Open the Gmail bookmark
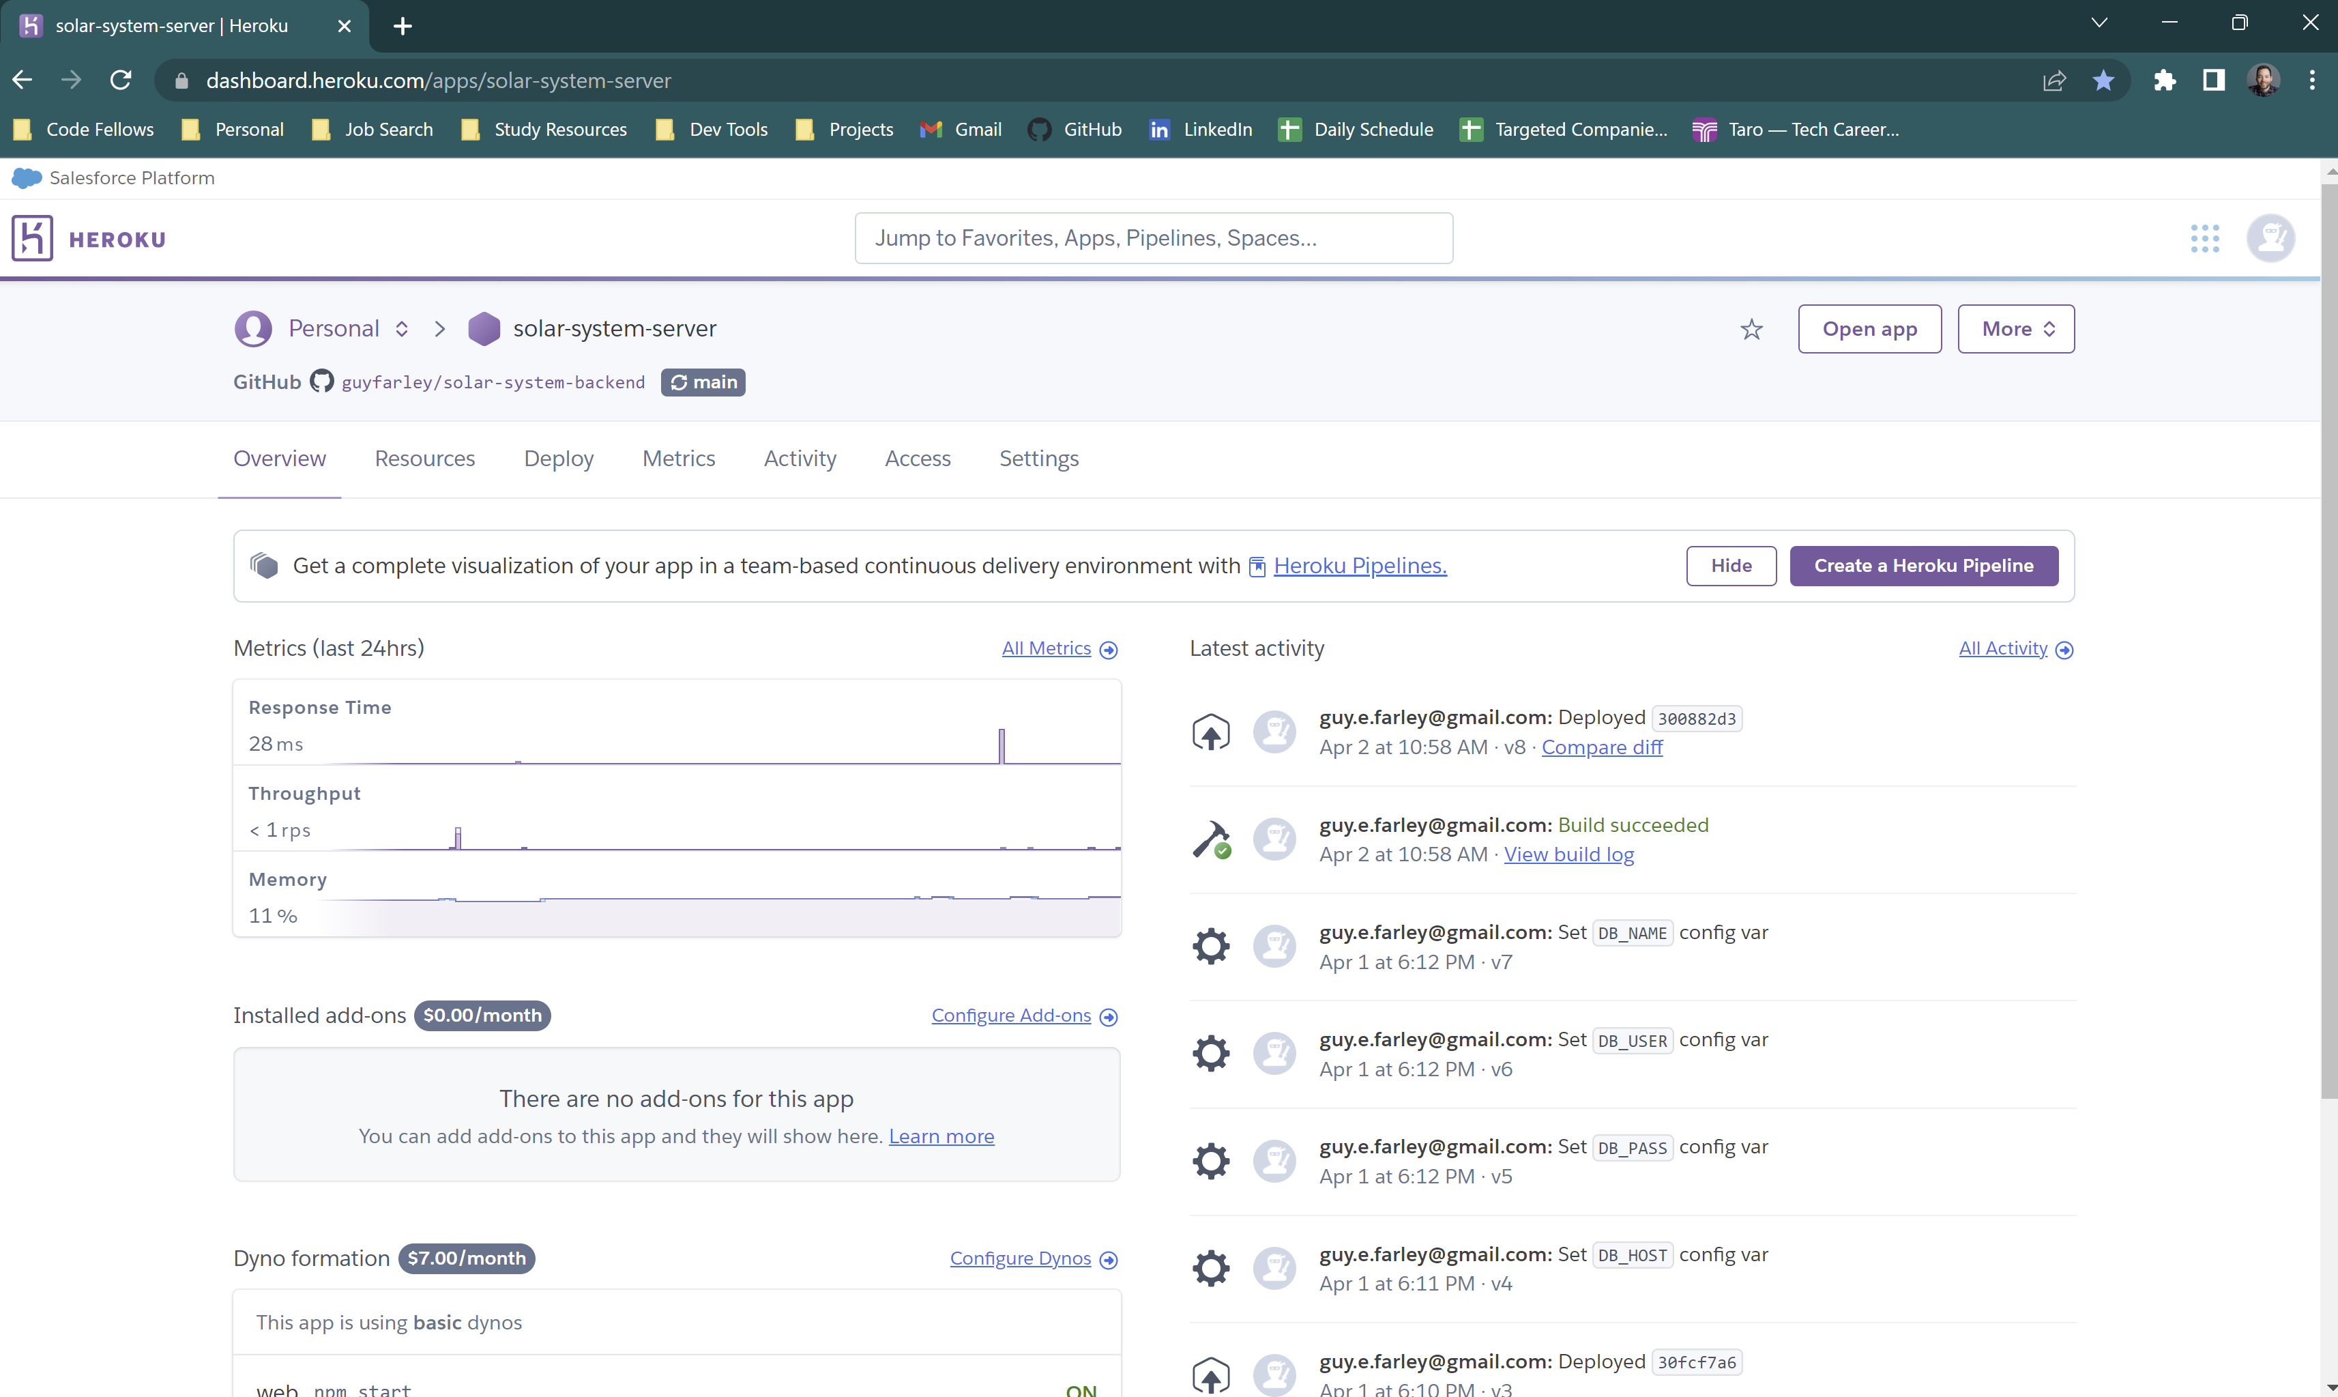This screenshot has width=2338, height=1397. click(961, 129)
